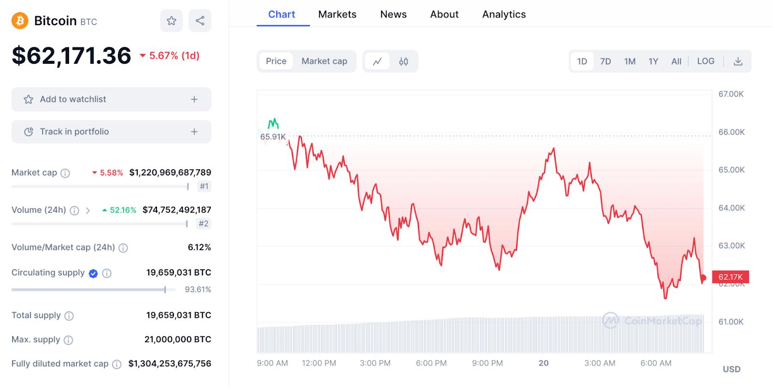This screenshot has width=773, height=388.
Task: Select the 7D time range
Action: pos(605,61)
